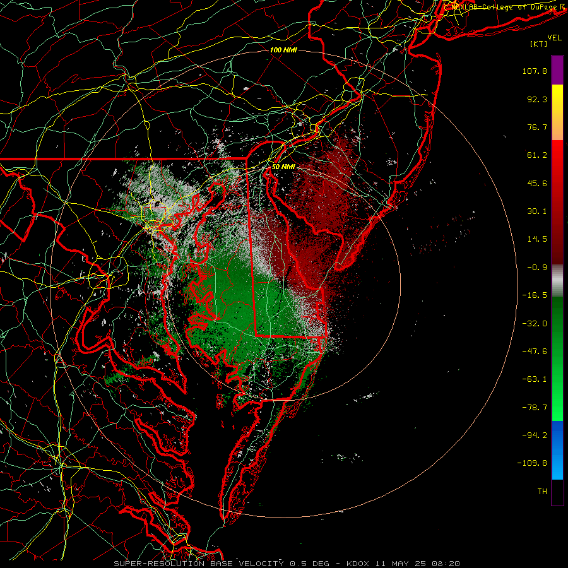The height and width of the screenshot is (568, 568).
Task: Select the 61.2 legend value
Action: (537, 155)
